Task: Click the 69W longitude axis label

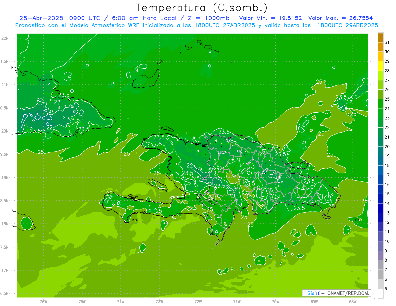Action: click(x=314, y=302)
